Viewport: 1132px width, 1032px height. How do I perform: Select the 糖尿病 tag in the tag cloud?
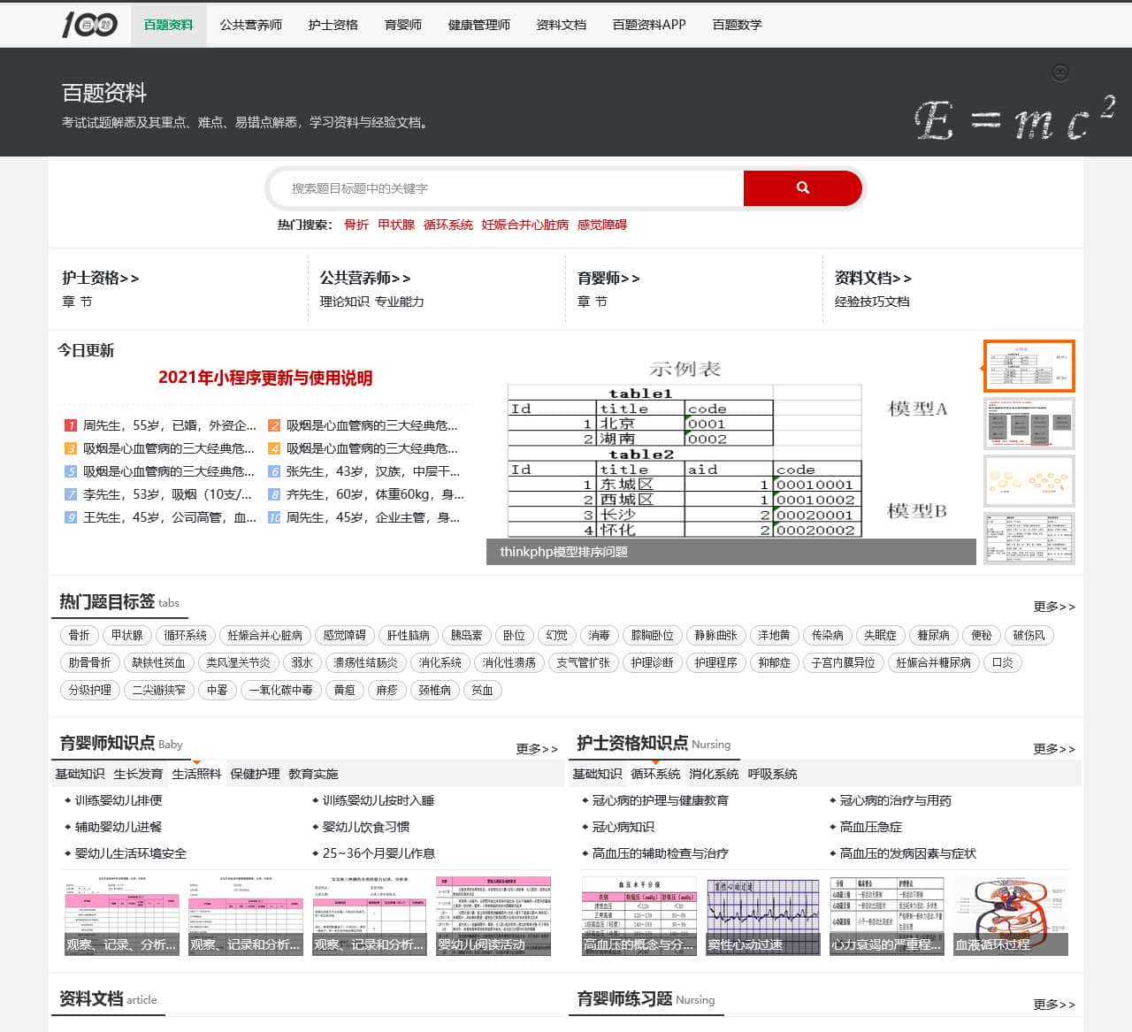pyautogui.click(x=933, y=635)
